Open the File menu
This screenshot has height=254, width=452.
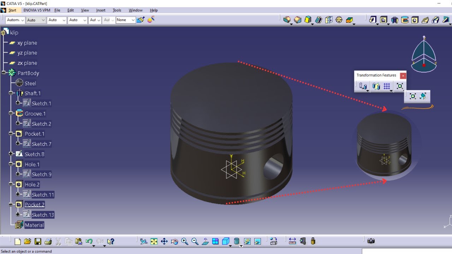[x=57, y=10]
